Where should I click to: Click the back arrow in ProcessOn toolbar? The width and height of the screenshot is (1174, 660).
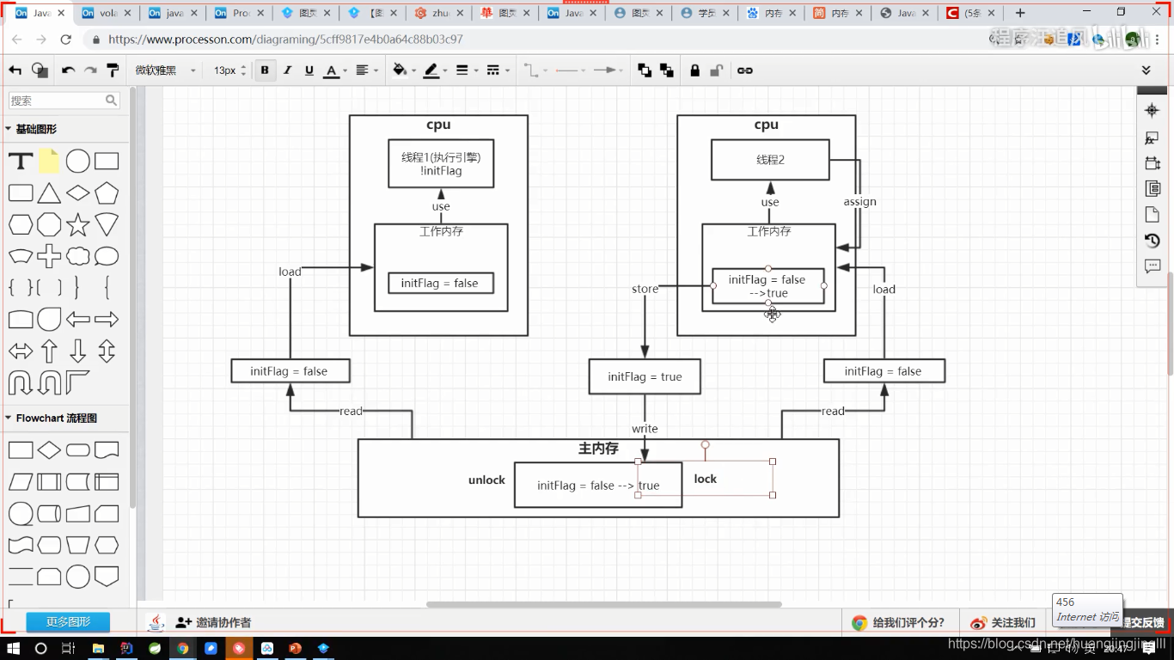(15, 70)
